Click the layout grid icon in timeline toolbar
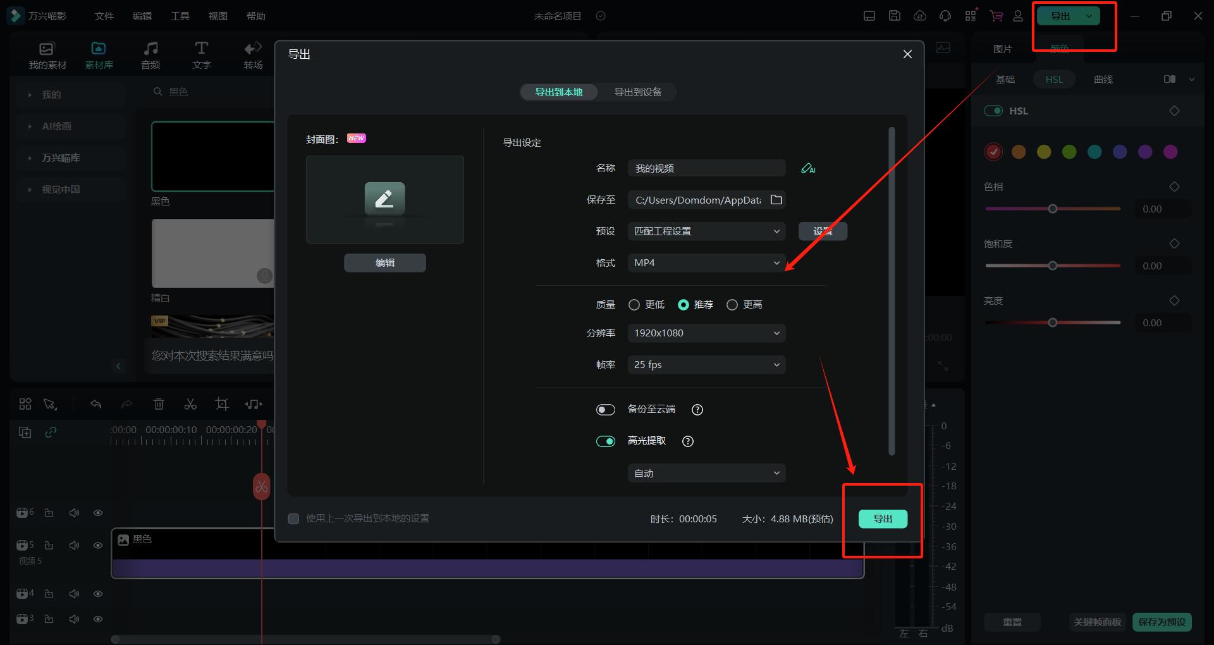1214x645 pixels. pyautogui.click(x=25, y=404)
